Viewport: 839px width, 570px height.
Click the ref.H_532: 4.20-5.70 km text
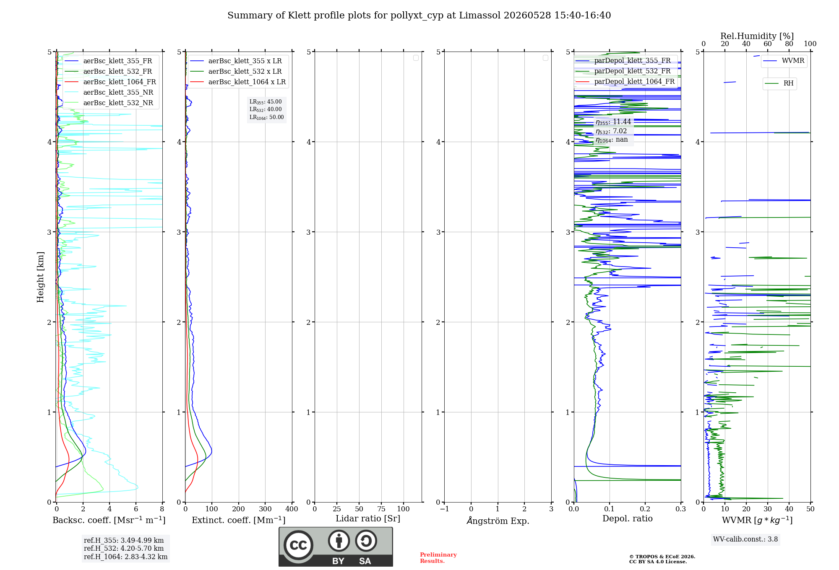coord(124,549)
